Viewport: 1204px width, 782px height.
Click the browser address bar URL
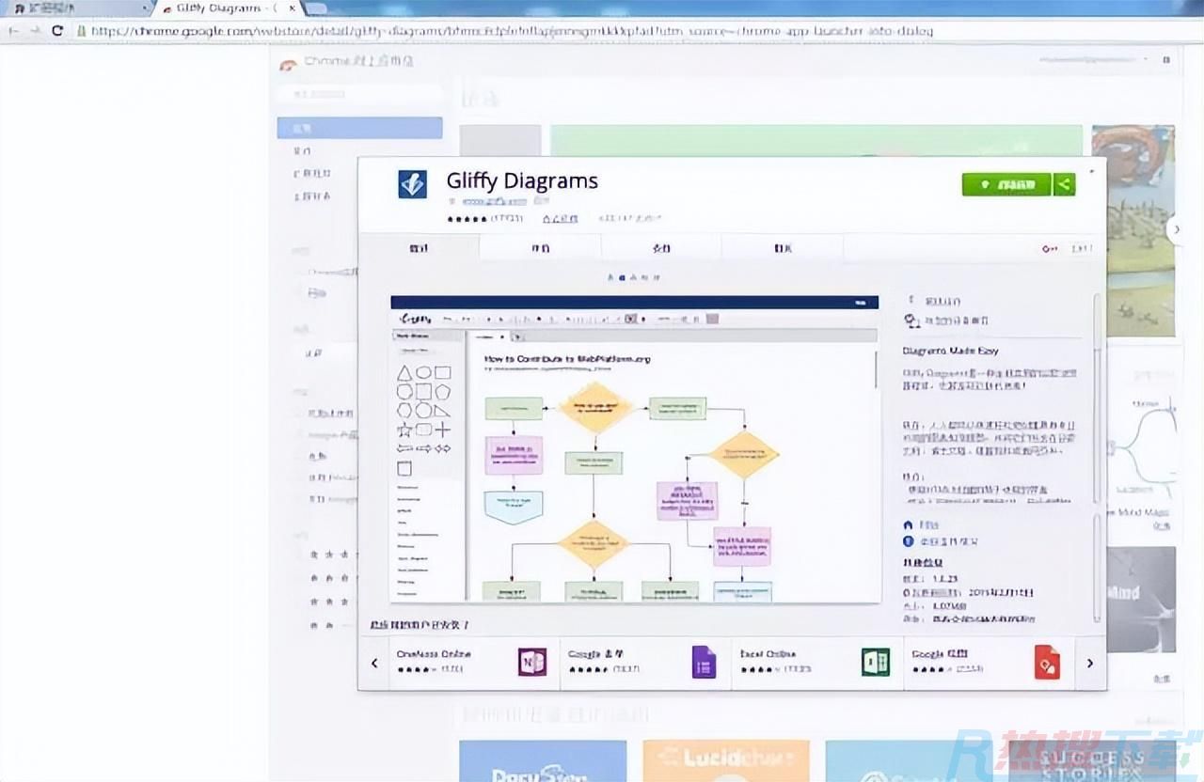pyautogui.click(x=513, y=31)
